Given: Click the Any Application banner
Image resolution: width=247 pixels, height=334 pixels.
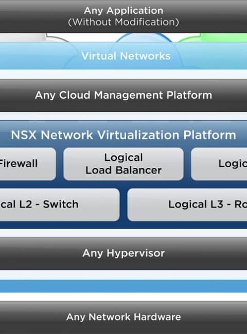Looking at the screenshot, I should 123,16.
